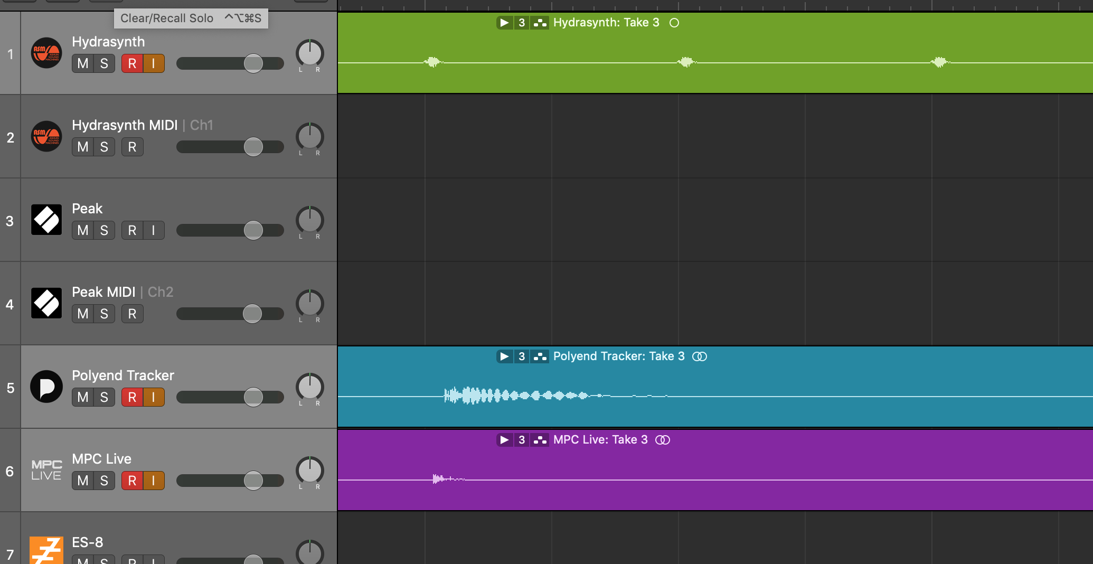The height and width of the screenshot is (564, 1093).
Task: Record-enable the Hydrasynth MIDI track
Action: point(132,147)
